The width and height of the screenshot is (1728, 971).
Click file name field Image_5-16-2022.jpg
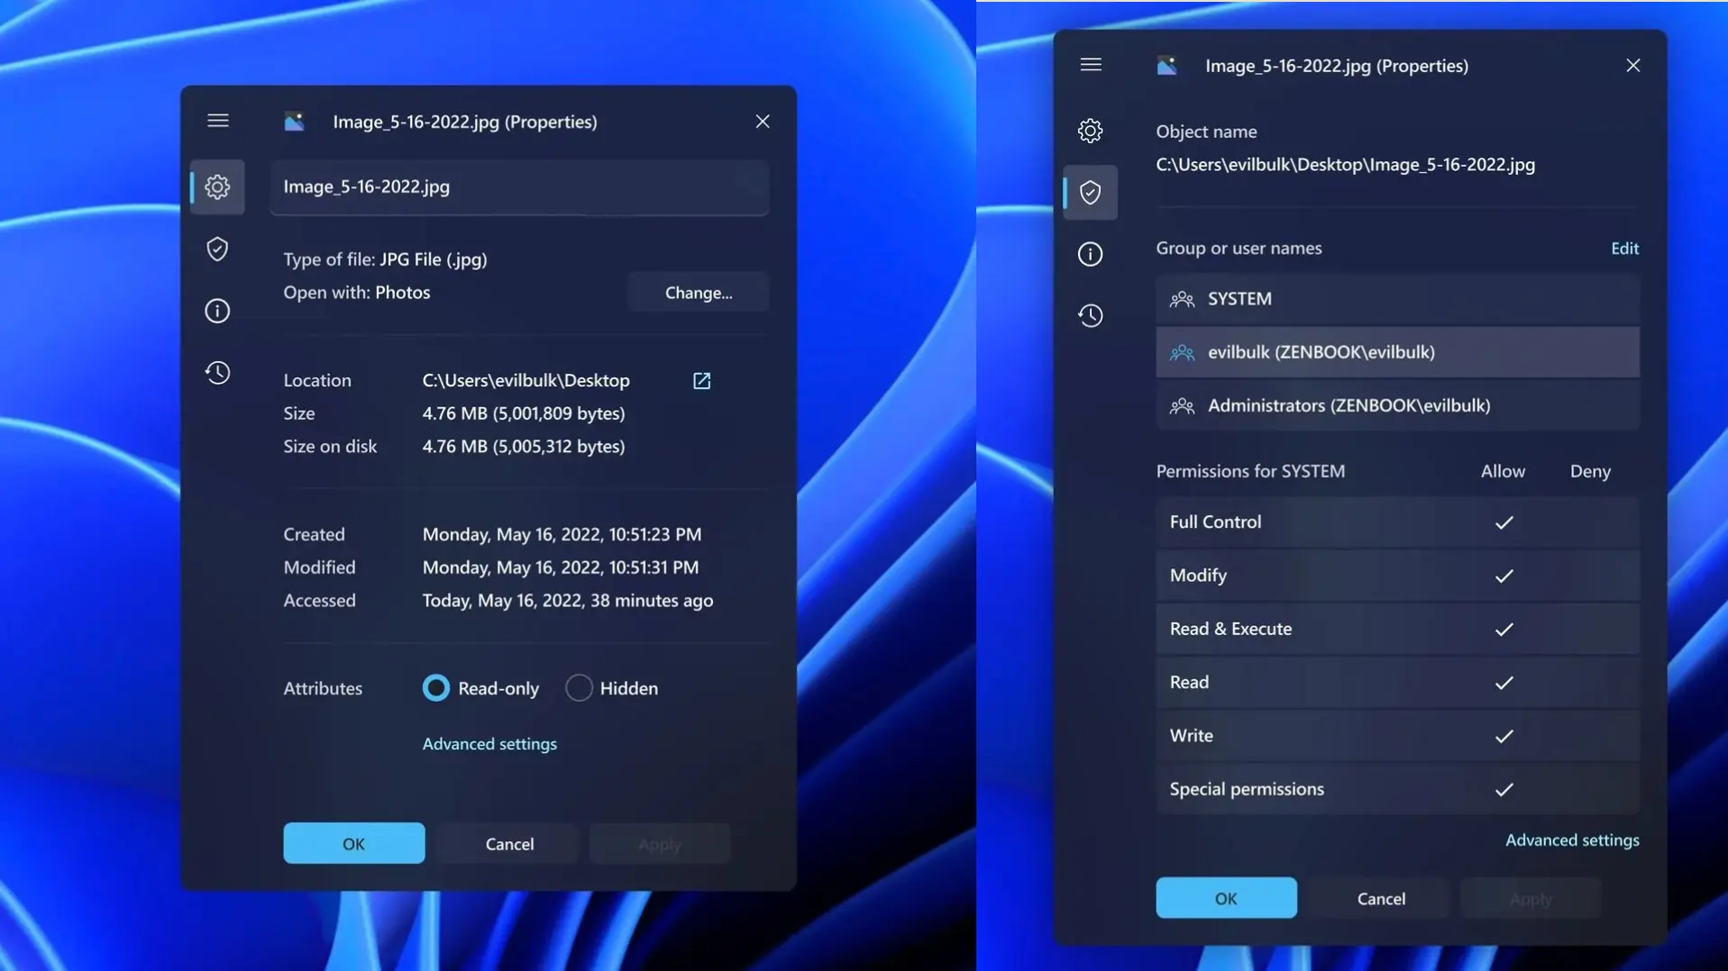click(x=519, y=187)
